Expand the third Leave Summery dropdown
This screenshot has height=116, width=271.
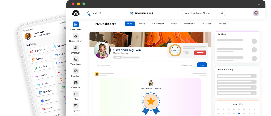click(x=237, y=88)
